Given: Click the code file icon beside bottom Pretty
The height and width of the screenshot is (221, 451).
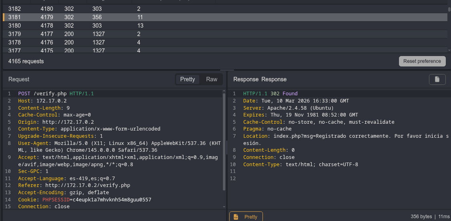Looking at the screenshot, I should click(x=236, y=217).
